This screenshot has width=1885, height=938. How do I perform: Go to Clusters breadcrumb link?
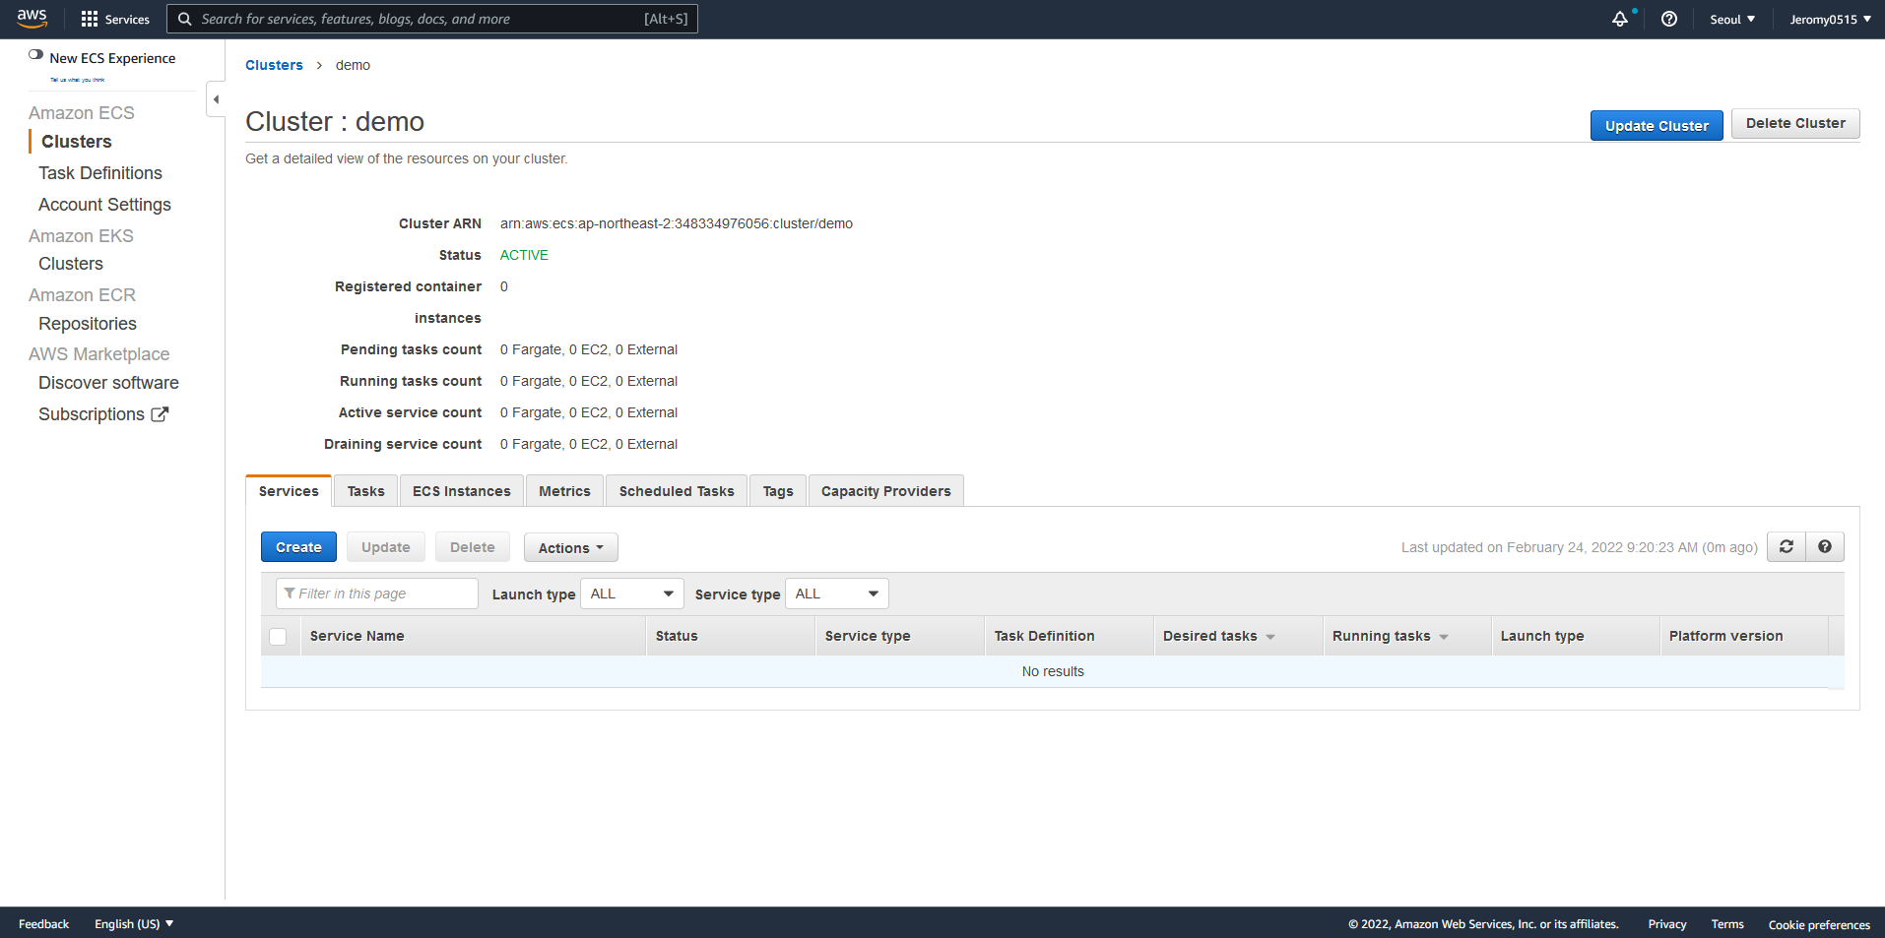coord(274,65)
